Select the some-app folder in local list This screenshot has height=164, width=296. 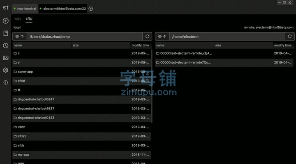[25, 72]
